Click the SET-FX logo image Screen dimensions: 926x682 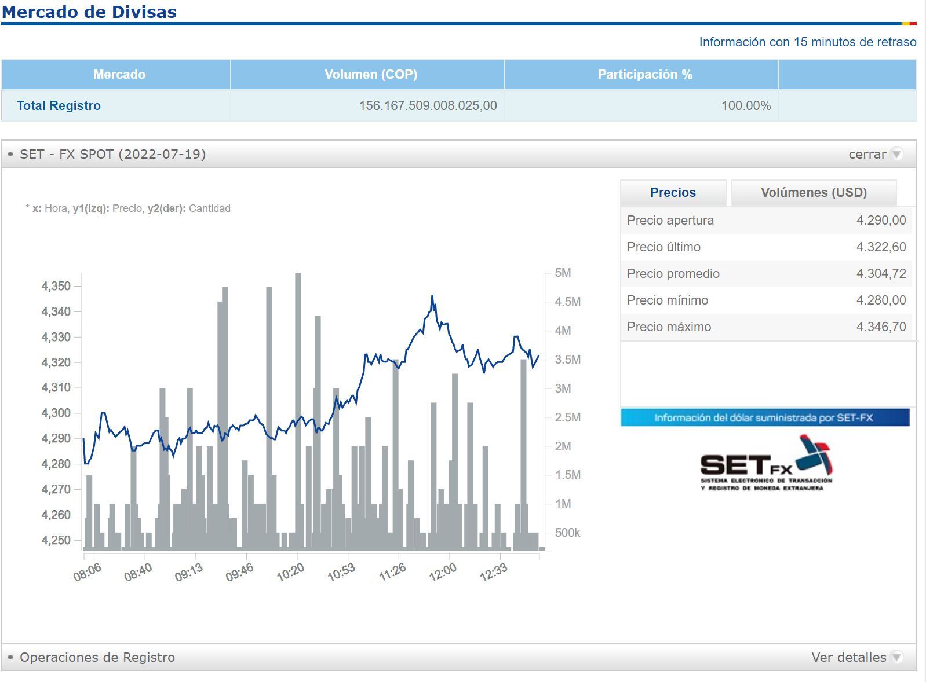click(766, 464)
